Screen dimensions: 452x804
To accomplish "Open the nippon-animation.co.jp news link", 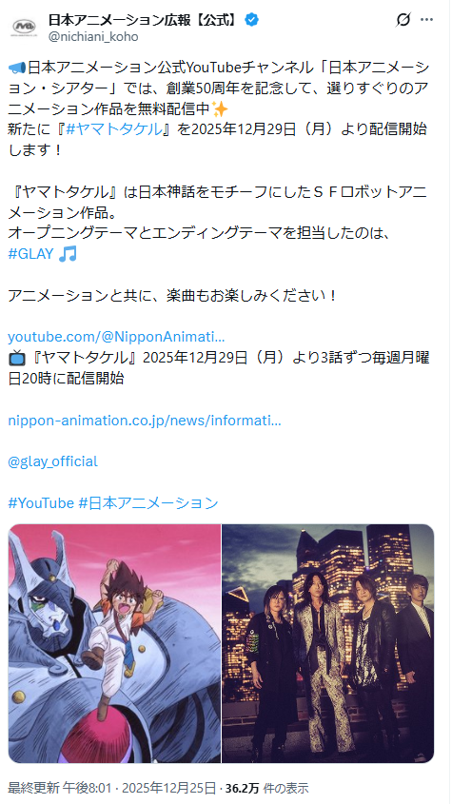I will pyautogui.click(x=145, y=421).
